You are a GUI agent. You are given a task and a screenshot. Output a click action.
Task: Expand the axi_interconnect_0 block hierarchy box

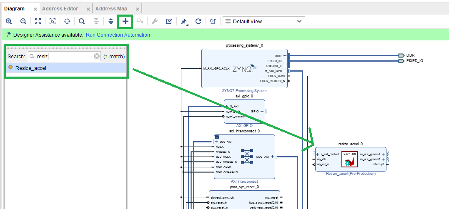[x=217, y=137]
